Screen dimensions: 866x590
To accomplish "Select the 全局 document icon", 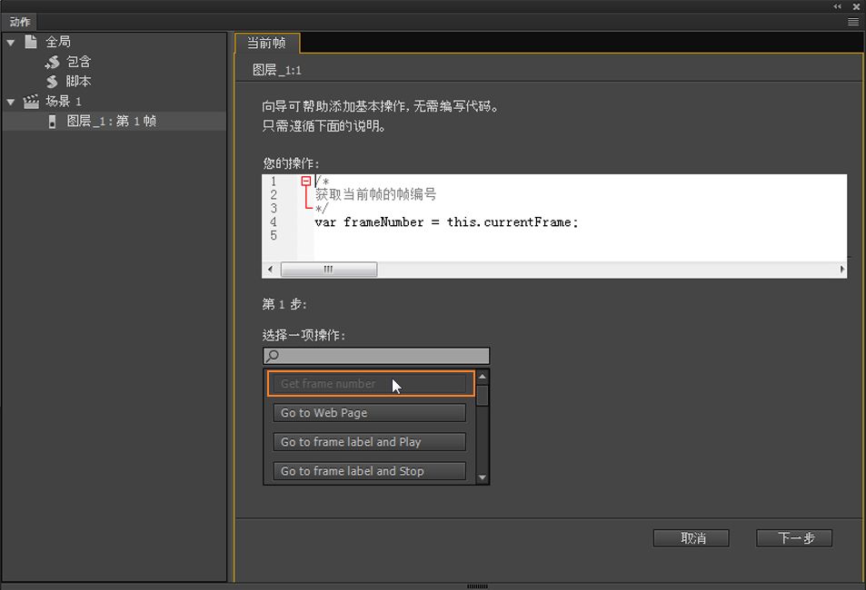I will click(x=31, y=42).
